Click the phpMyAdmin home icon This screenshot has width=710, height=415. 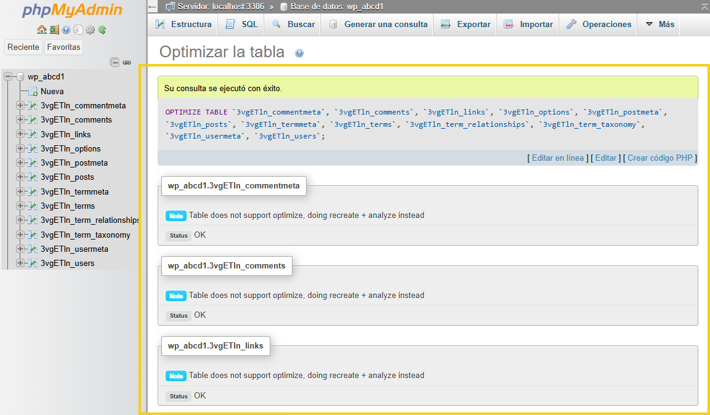[x=42, y=30]
